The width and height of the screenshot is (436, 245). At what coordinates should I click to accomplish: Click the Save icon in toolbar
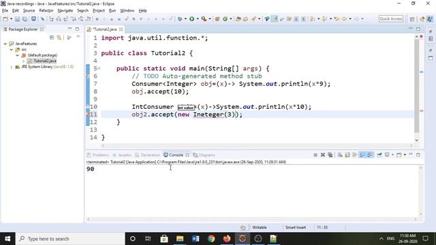pyautogui.click(x=17, y=19)
